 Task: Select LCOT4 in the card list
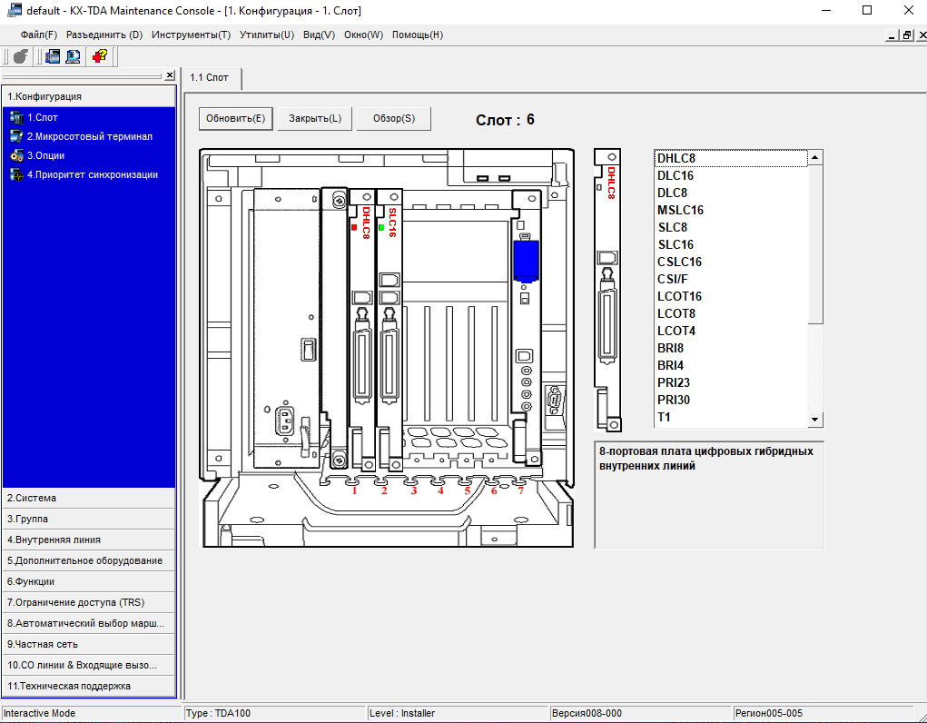pyautogui.click(x=731, y=331)
